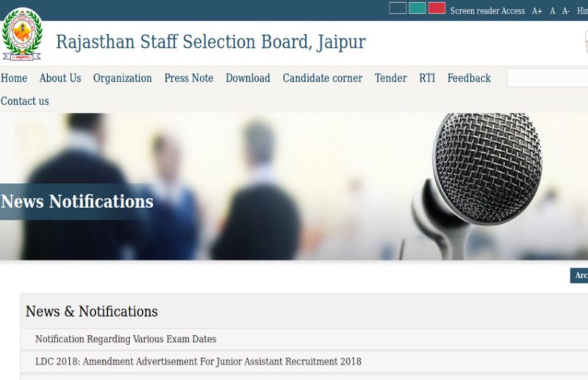588x380 pixels.
Task: Navigate to the Press Note page
Action: click(189, 78)
